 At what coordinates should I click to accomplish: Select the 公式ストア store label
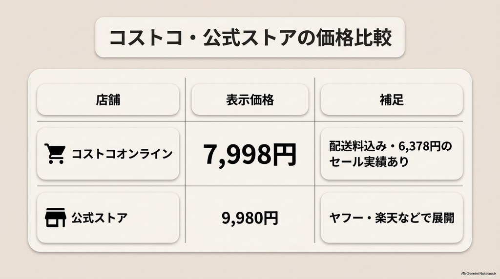(100, 218)
